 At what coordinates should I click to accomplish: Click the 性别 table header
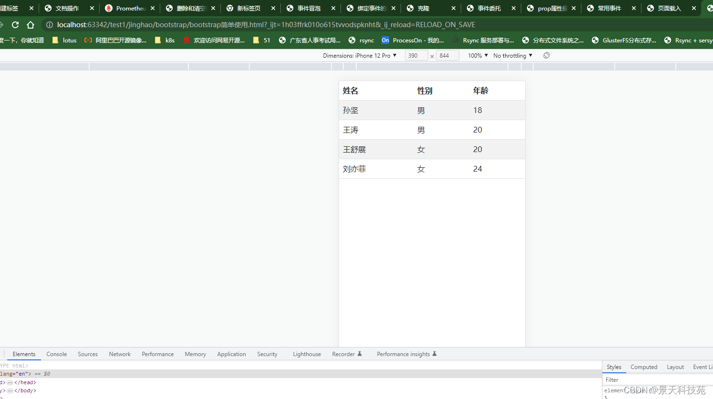click(425, 91)
